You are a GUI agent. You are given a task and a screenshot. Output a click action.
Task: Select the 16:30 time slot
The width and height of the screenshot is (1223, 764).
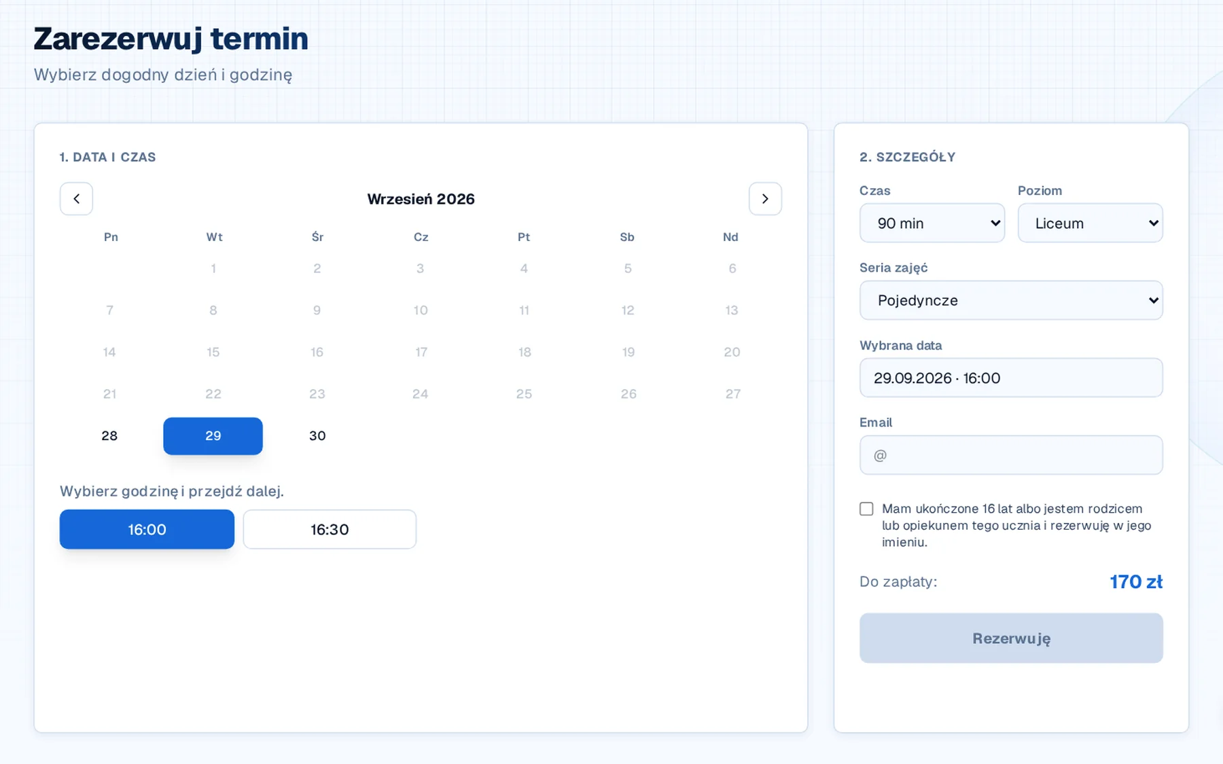point(330,529)
